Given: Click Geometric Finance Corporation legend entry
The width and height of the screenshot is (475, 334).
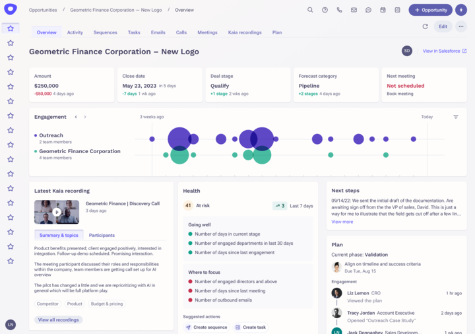Looking at the screenshot, I should [77, 151].
